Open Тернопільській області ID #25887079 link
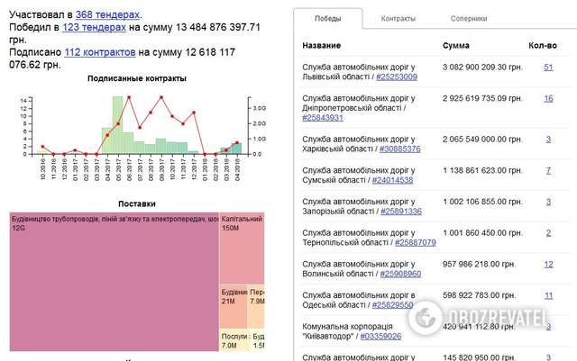577x361 pixels. click(410, 242)
